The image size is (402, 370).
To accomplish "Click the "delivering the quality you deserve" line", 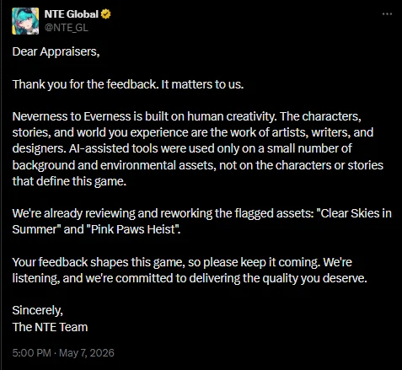I will tap(278, 278).
